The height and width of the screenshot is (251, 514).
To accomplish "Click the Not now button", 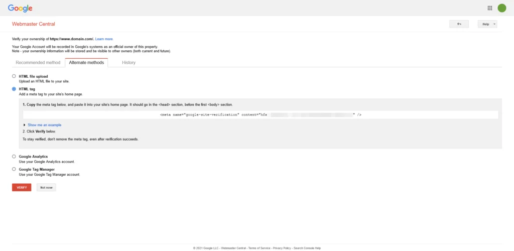I will pos(46,187).
